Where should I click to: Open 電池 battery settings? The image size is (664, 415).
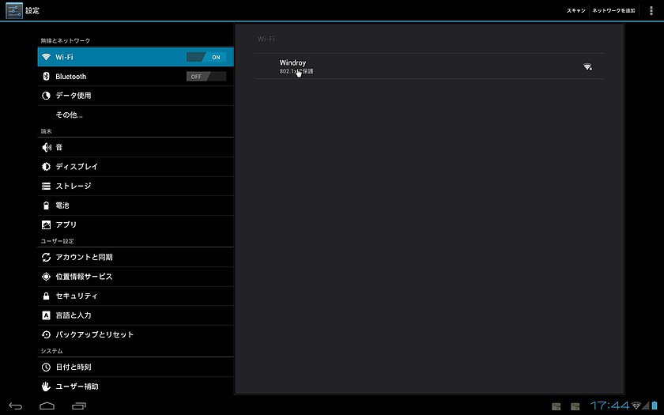point(135,206)
